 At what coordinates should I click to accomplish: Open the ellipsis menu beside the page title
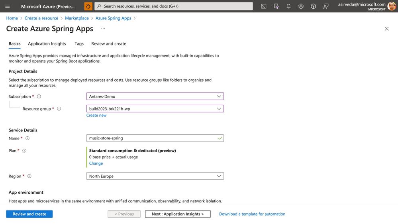pos(103,29)
